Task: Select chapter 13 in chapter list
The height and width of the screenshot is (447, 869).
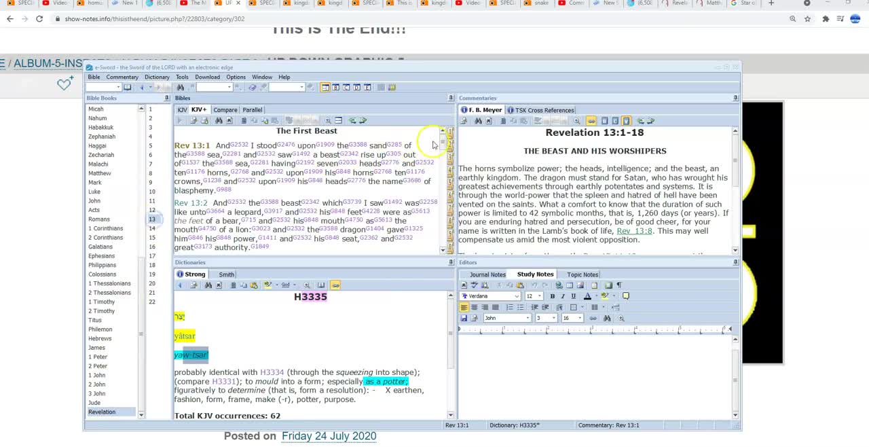Action: (152, 219)
